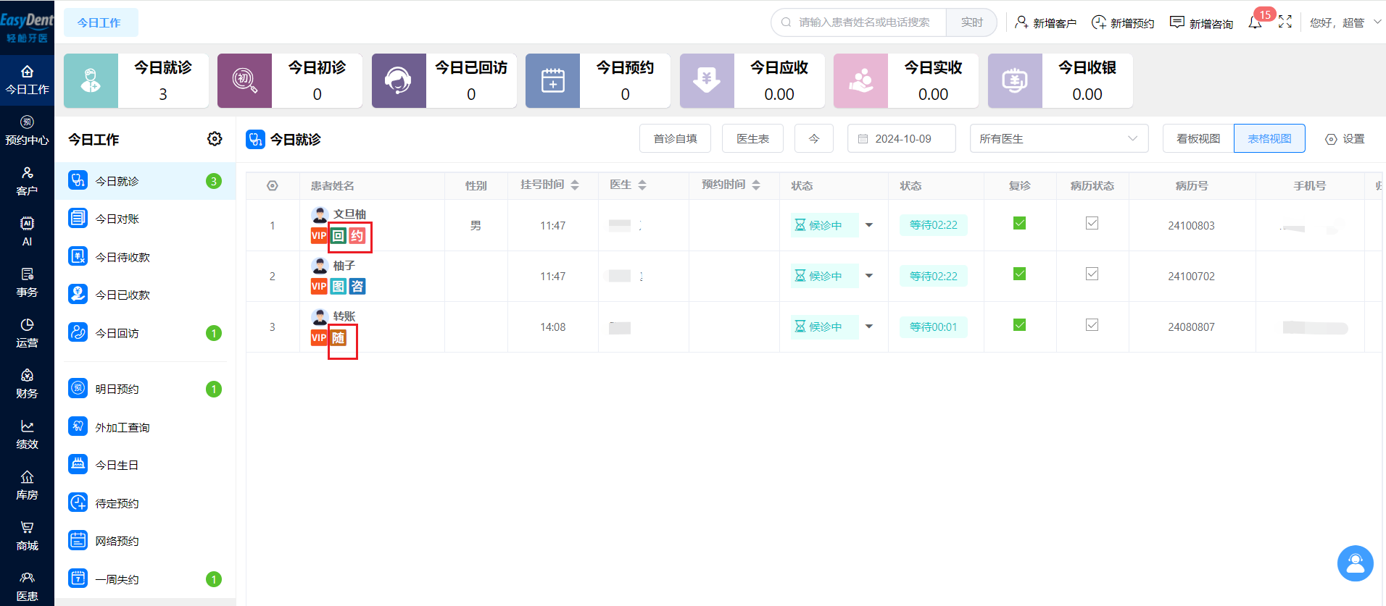
Task: Open 库房 section in sidebar
Action: pyautogui.click(x=27, y=485)
